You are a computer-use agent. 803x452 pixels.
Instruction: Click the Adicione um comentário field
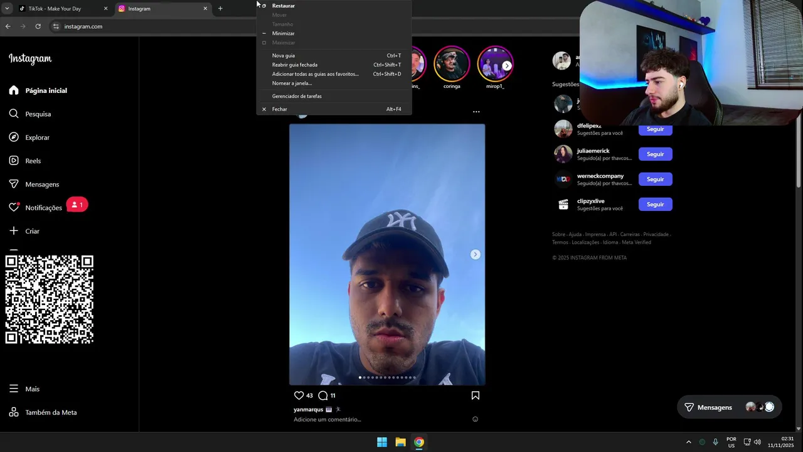(x=327, y=419)
